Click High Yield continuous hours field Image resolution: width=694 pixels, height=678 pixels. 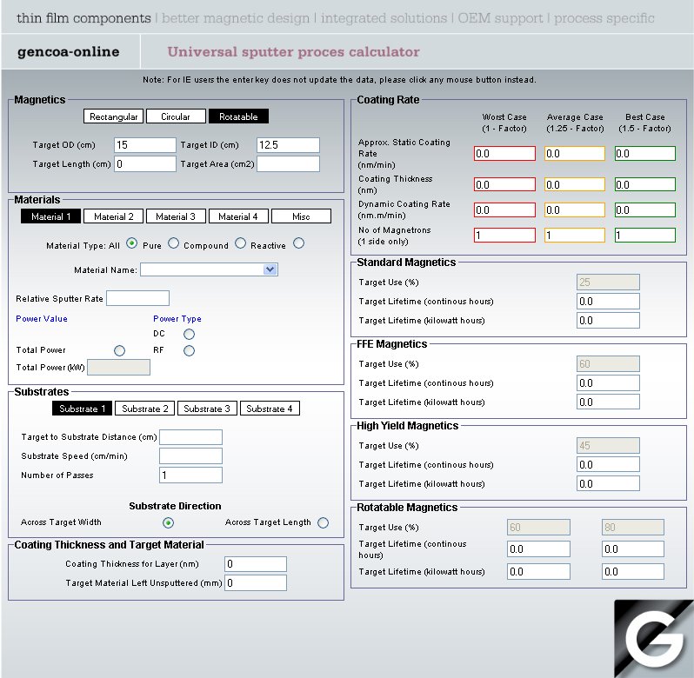click(608, 465)
